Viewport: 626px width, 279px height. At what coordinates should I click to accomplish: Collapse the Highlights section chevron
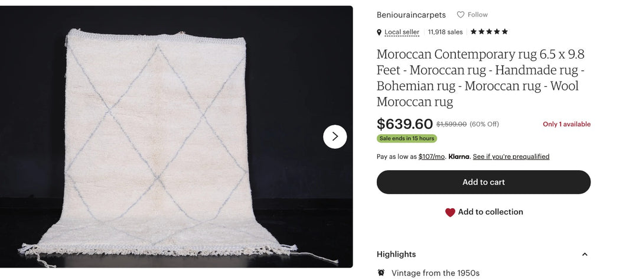[x=585, y=254]
